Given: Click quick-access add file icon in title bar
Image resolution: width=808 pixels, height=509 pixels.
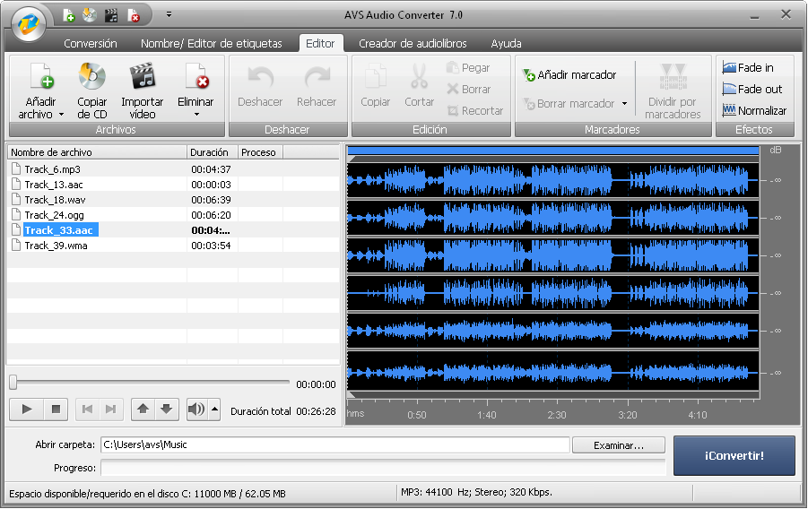Looking at the screenshot, I should tap(68, 15).
